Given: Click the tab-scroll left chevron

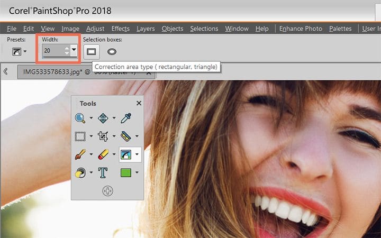Looking at the screenshot, I should point(6,71).
